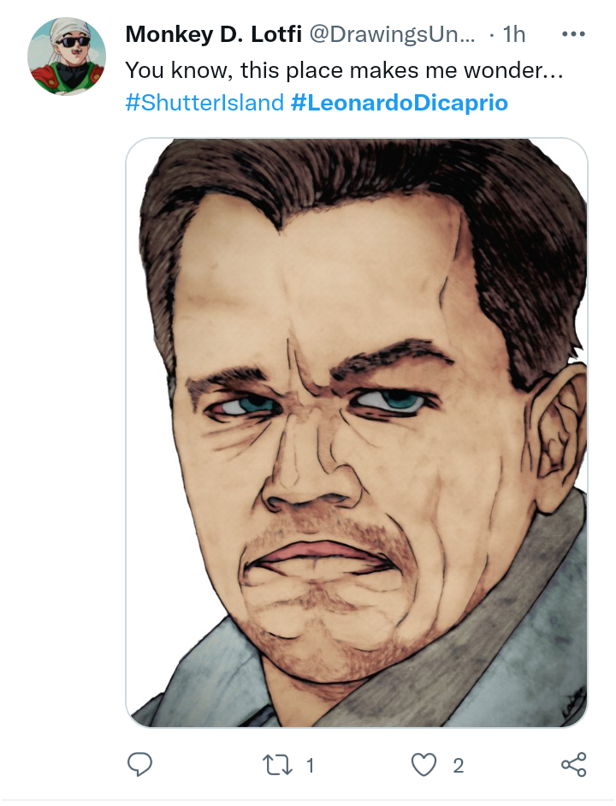This screenshot has height=806, width=616.
Task: Open the three-dot more options menu
Action: coord(573,34)
